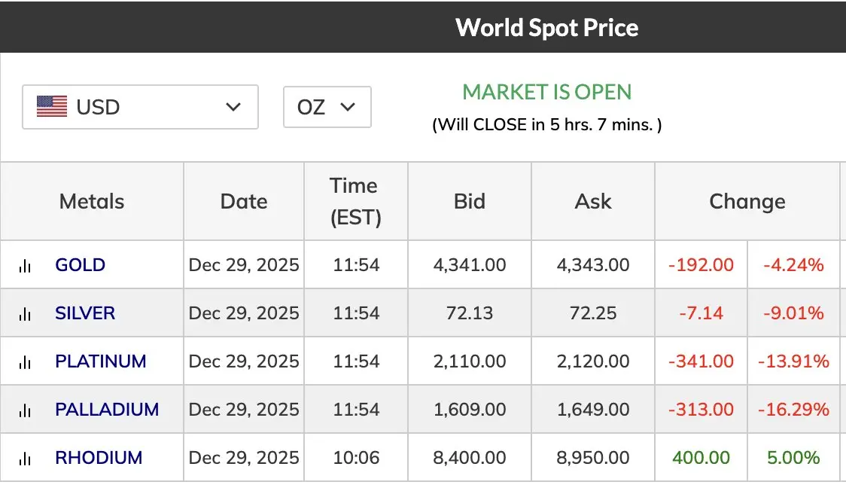Click the USD dropdown chevron arrow

coord(233,107)
